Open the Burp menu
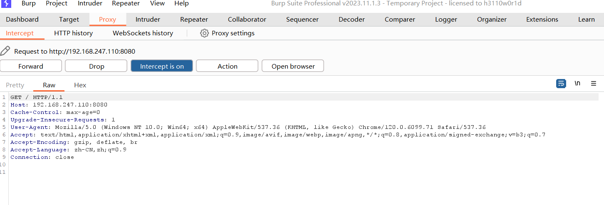Viewport: 604px width, 205px height. (29, 3)
